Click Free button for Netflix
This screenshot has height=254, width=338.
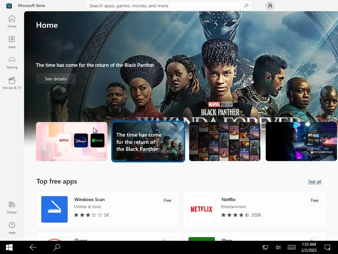(315, 200)
